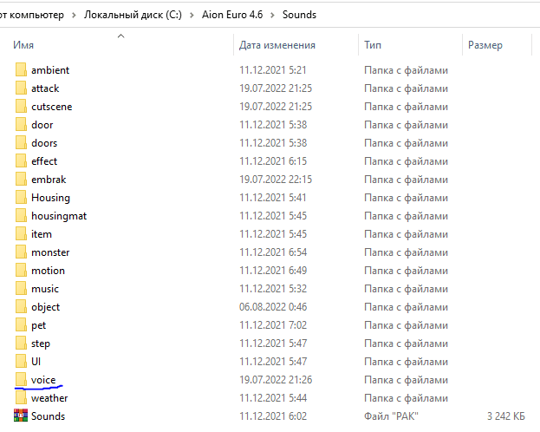Navigate to Aion Euro 4.6 in breadcrumb
Viewport: 540px width, 432px height.
(x=231, y=16)
